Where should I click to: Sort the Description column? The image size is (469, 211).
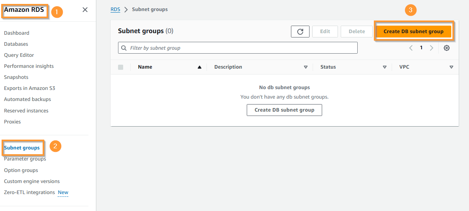[306, 67]
